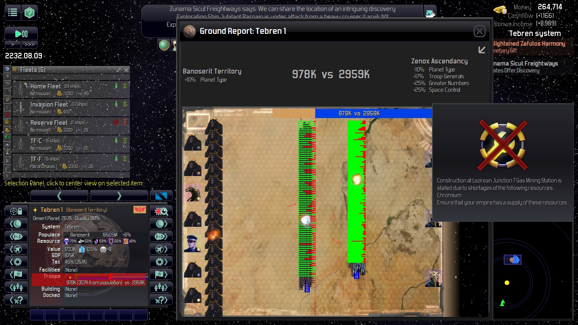Click the stalled construction crossed-out icon
The height and width of the screenshot is (325, 578).
click(x=503, y=145)
